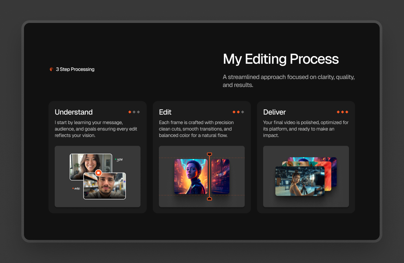Click the step indicator diamonds on the Understand card

[134, 112]
